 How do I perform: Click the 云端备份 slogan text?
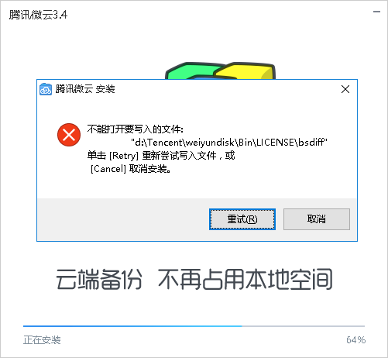coord(99,279)
